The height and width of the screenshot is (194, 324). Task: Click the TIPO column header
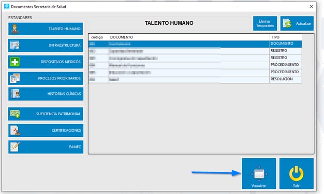pos(286,37)
